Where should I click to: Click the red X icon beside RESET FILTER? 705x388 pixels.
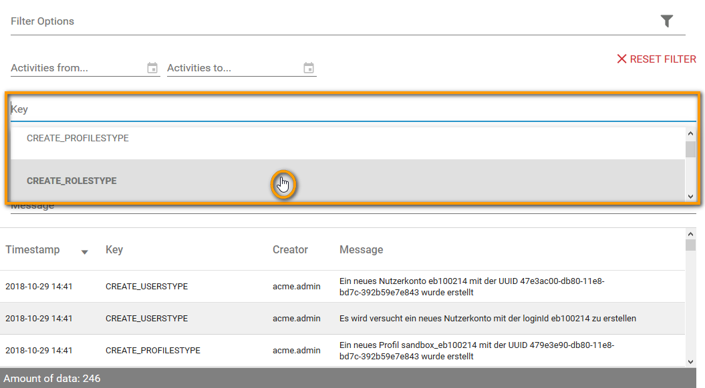point(621,59)
